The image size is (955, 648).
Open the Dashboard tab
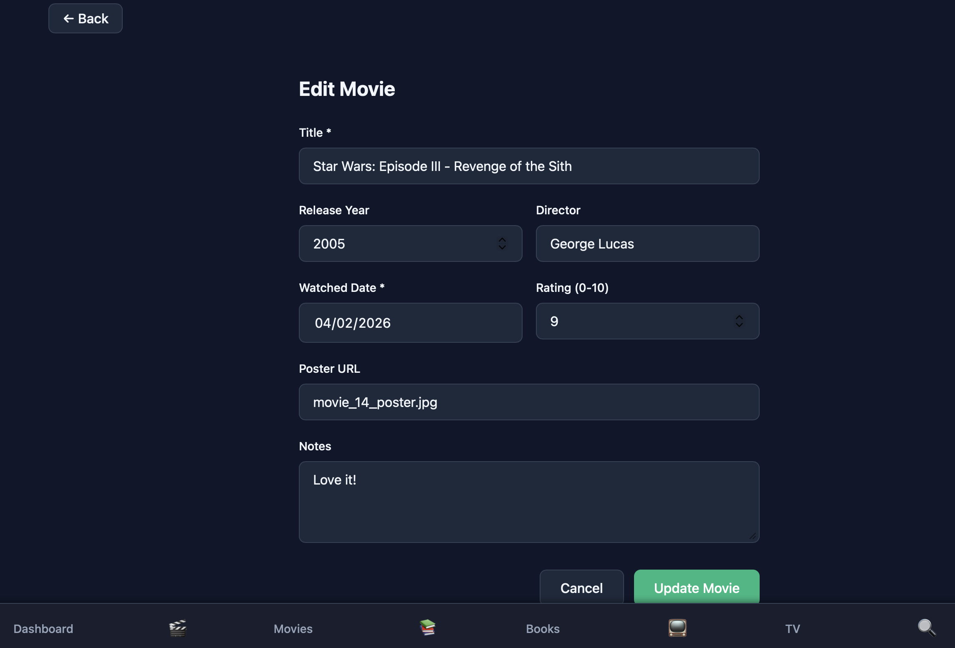click(43, 629)
